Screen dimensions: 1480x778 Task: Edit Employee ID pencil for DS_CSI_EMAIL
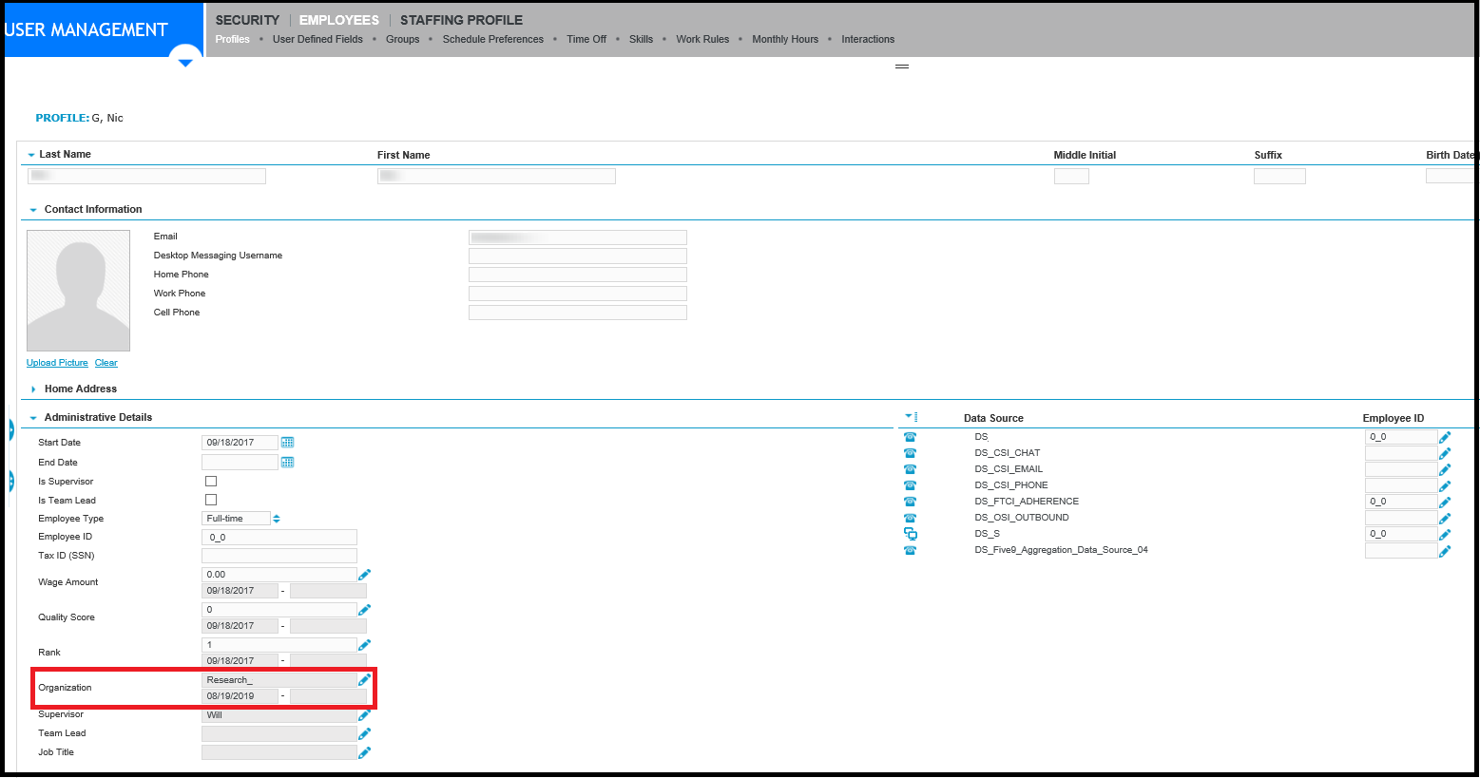tap(1445, 470)
